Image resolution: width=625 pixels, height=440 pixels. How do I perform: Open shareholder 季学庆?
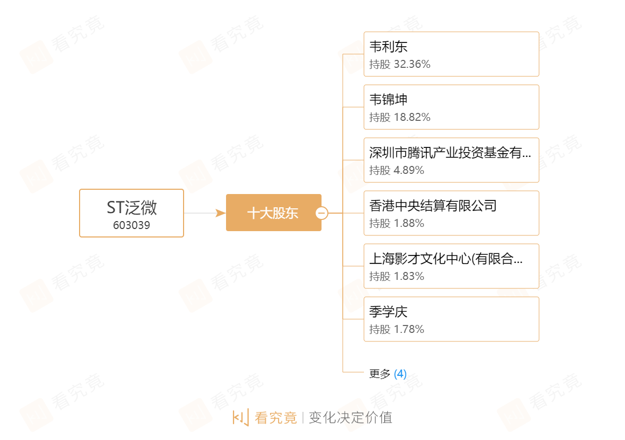388,312
